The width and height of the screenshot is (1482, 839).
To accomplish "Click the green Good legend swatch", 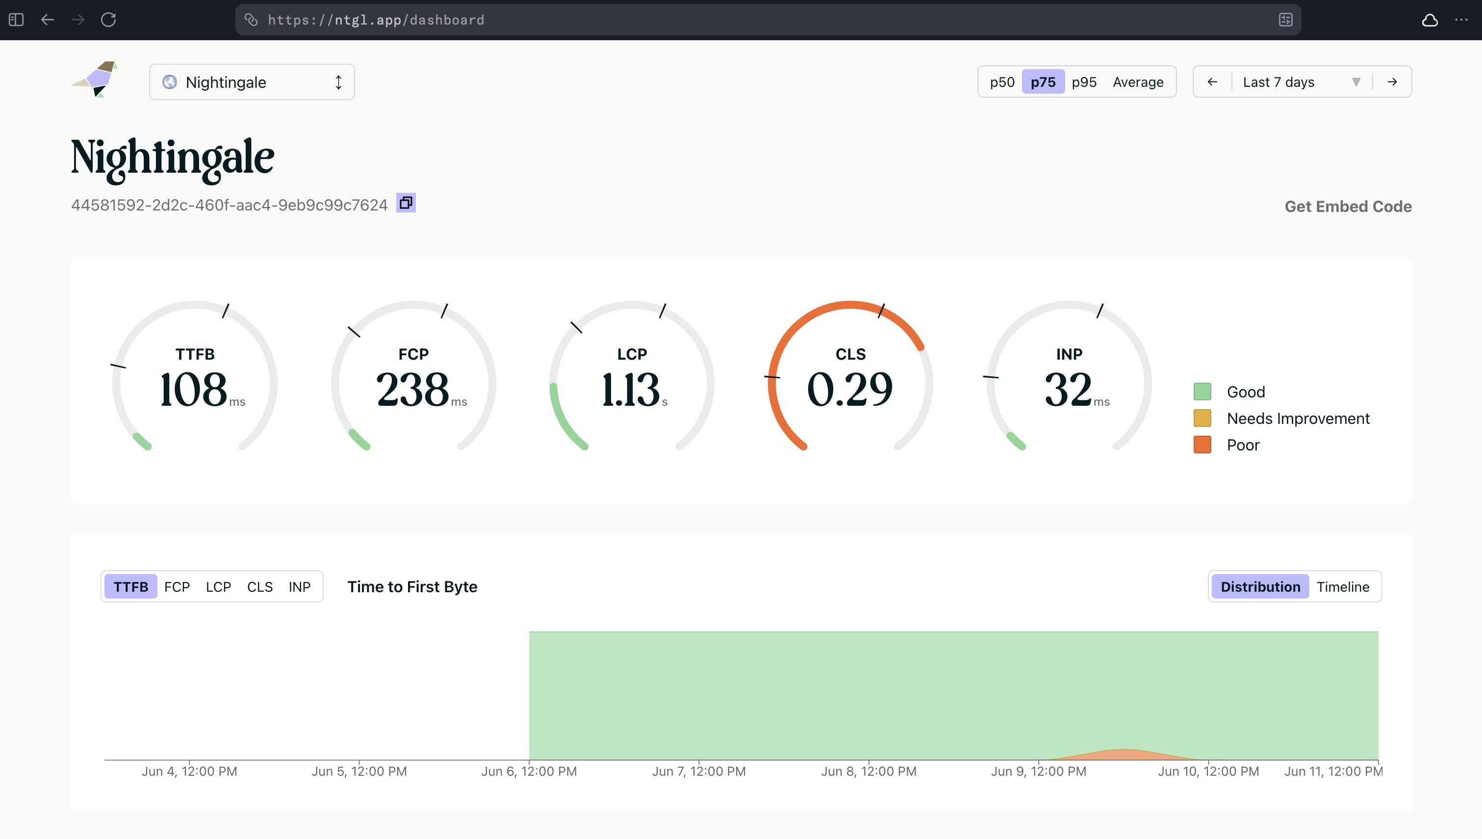I will point(1202,392).
